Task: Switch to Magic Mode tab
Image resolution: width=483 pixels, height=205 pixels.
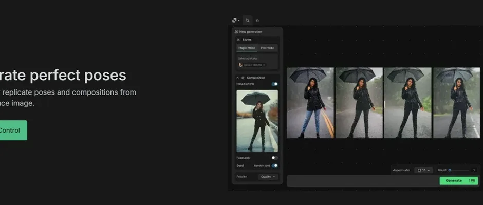Action: coord(247,48)
